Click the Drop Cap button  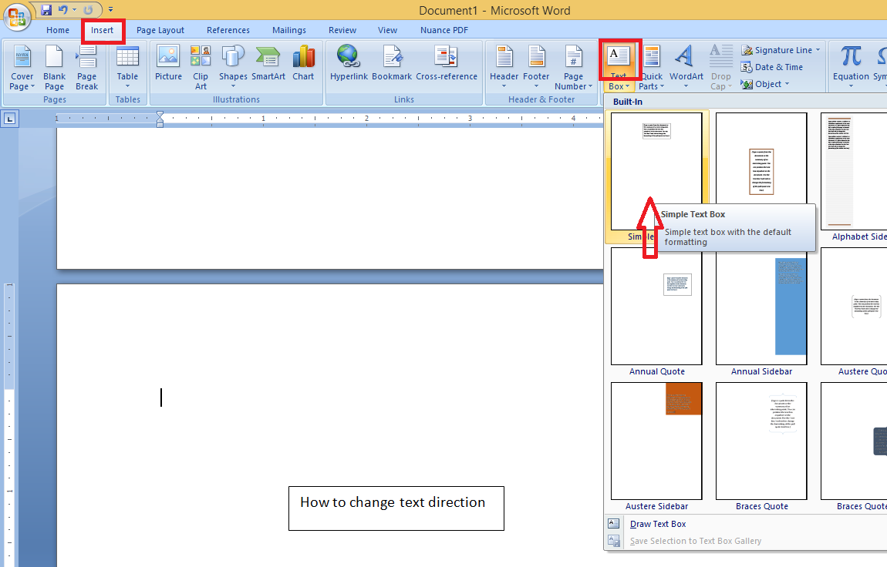(720, 67)
